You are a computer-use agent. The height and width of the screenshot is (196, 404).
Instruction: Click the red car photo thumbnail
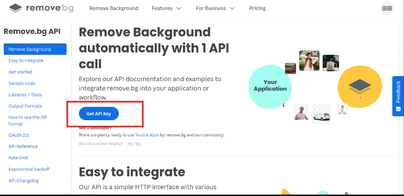point(290,68)
